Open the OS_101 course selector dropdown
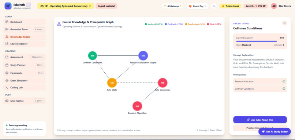 click(x=66, y=6)
